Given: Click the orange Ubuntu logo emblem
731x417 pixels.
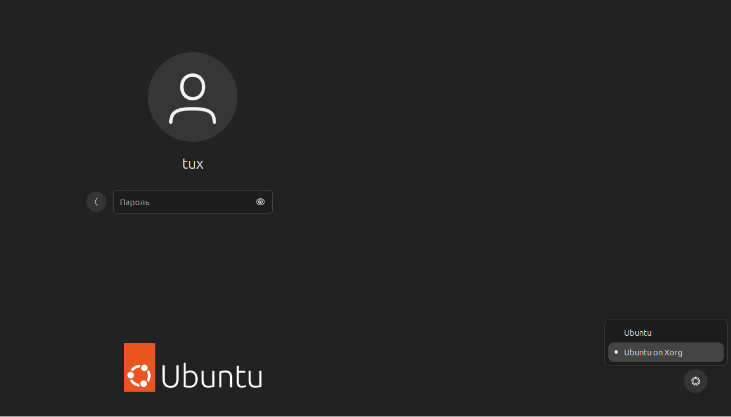Looking at the screenshot, I should click(139, 367).
